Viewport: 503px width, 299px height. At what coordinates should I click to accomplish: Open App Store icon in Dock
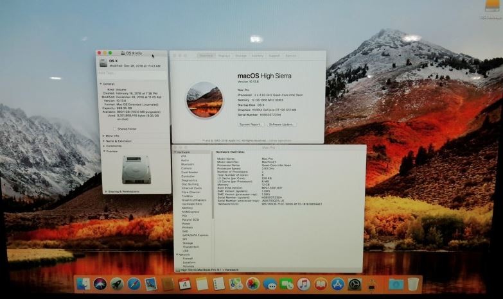pos(337,284)
